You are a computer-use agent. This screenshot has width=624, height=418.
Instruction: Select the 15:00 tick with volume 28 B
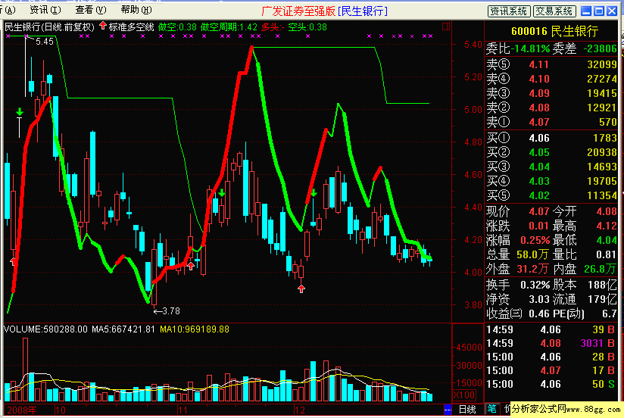pyautogui.click(x=551, y=357)
